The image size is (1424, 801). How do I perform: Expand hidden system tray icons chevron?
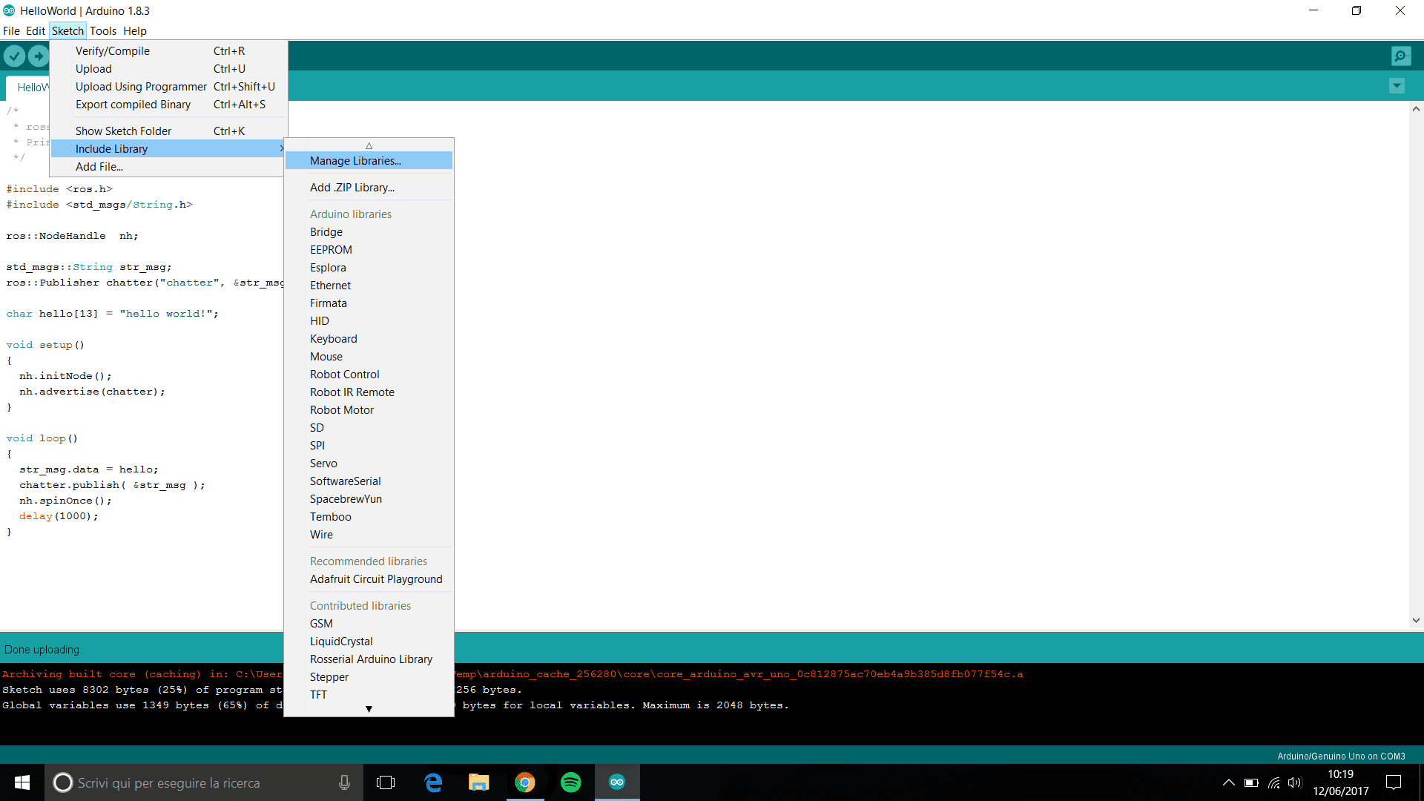[x=1228, y=782]
